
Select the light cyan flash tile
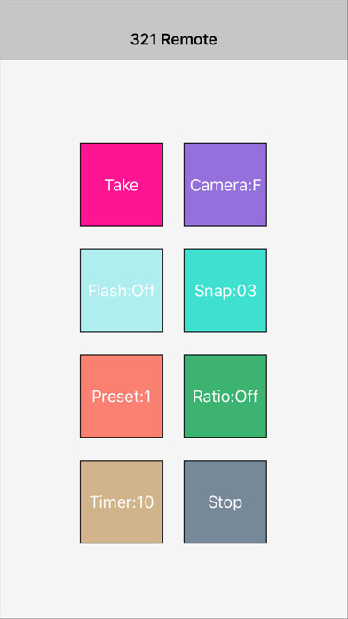[x=122, y=290]
